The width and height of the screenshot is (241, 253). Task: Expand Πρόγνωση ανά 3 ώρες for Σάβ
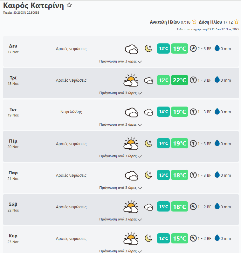point(120,220)
